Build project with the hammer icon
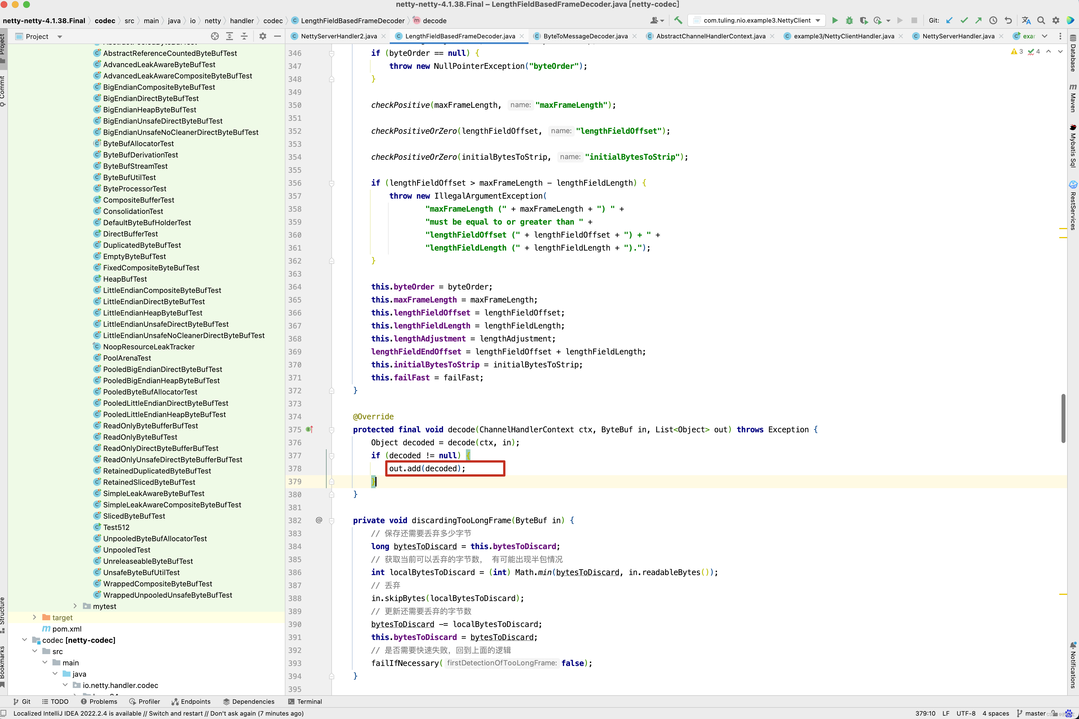 coord(678,20)
